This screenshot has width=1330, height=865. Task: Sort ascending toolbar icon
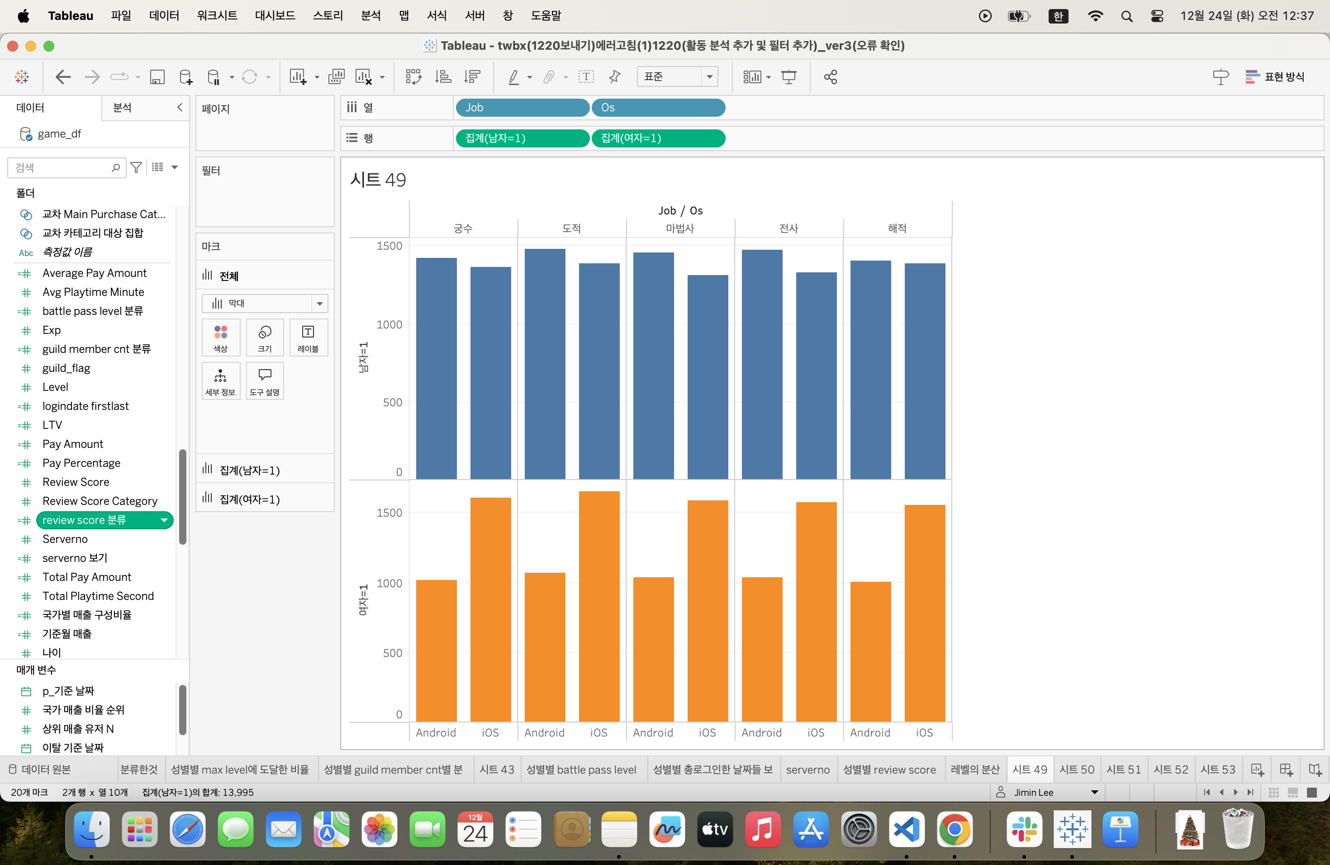[443, 76]
